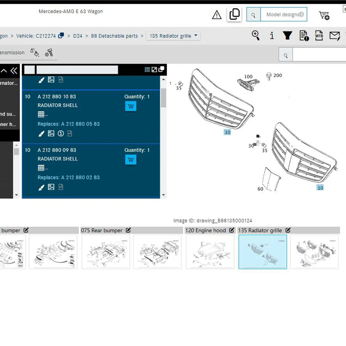Open footnote circle 1 for A 212 880 10 83

pos(61,134)
